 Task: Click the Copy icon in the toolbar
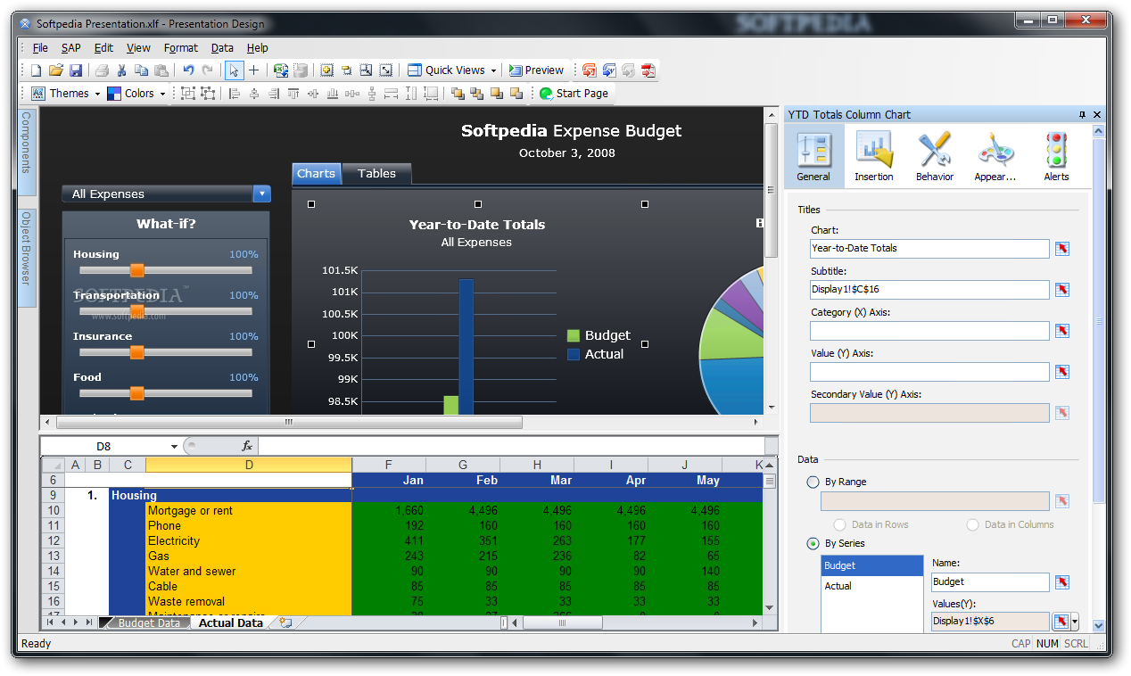click(141, 70)
